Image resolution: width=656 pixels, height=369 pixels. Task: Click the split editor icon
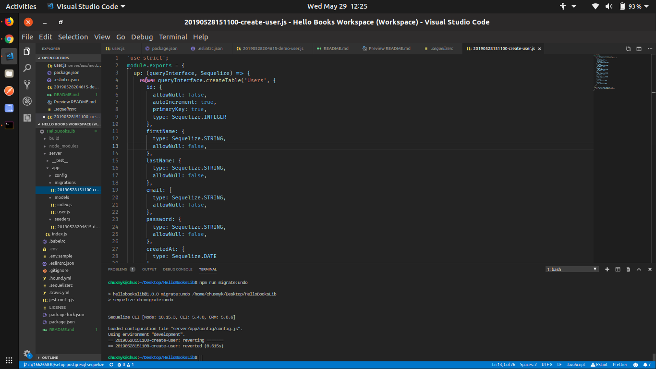pos(639,49)
